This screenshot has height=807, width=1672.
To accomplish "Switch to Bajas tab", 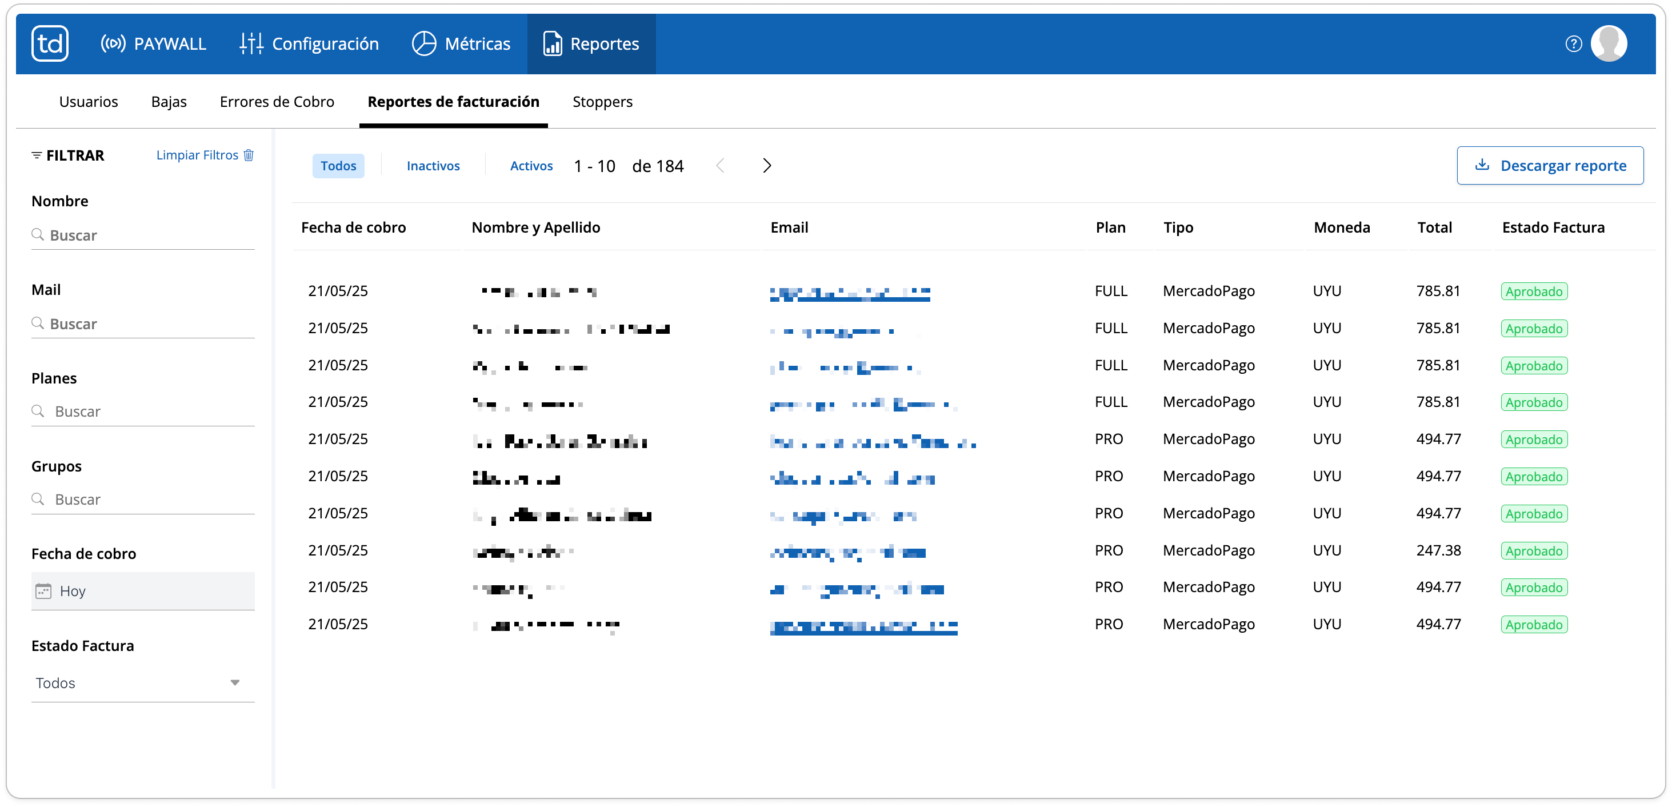I will click(169, 102).
